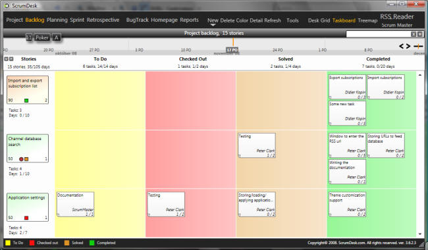This screenshot has width=428, height=250.
Task: Select the Documentation task in To Do
Action: point(75,204)
